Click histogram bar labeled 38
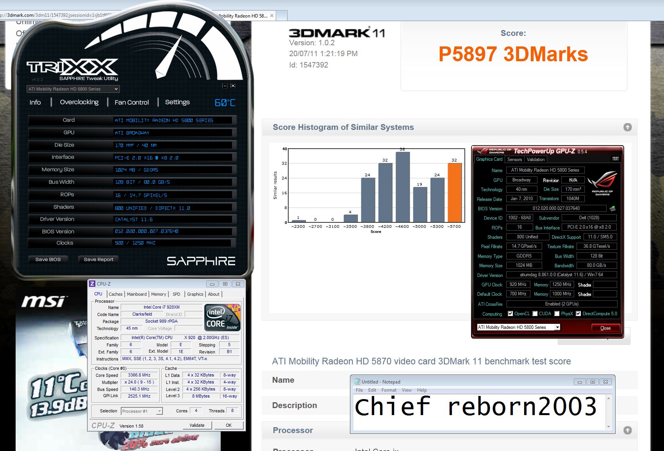Screen dimensions: 664x451 pyautogui.click(x=403, y=187)
